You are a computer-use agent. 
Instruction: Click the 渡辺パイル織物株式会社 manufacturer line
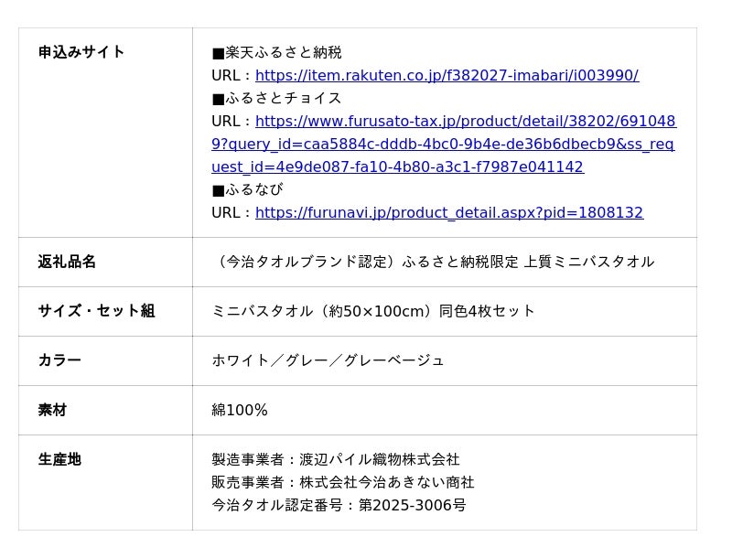click(x=379, y=459)
